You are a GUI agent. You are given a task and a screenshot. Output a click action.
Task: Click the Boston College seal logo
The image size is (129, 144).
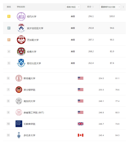[x=19, y=90]
